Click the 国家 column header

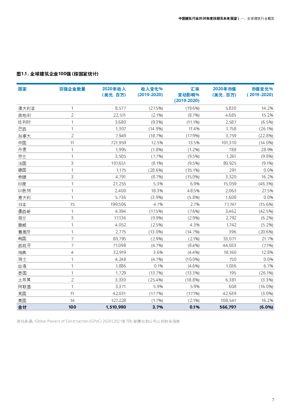coord(22,89)
